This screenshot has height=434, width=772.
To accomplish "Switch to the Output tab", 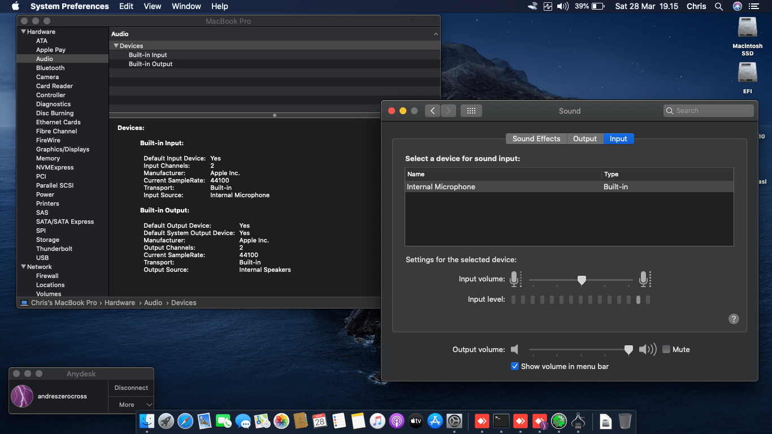I will [x=584, y=138].
